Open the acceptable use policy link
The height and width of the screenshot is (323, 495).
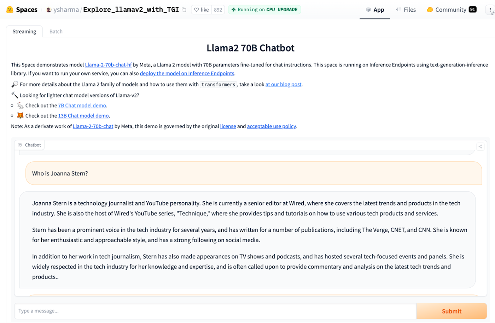pyautogui.click(x=272, y=126)
